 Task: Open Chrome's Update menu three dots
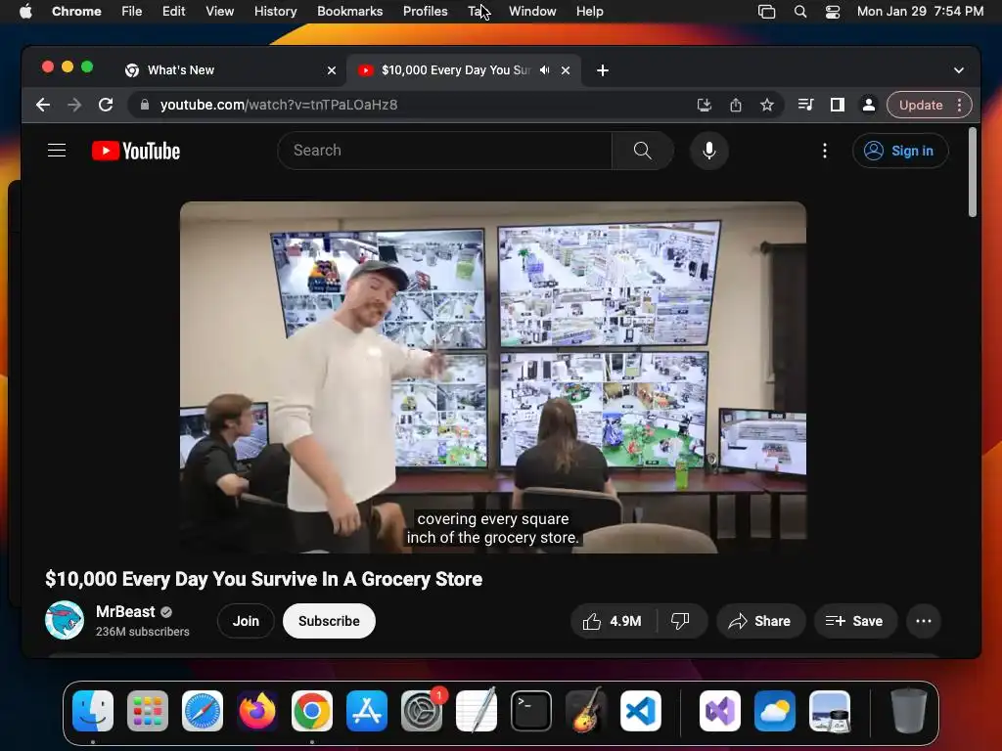(959, 105)
